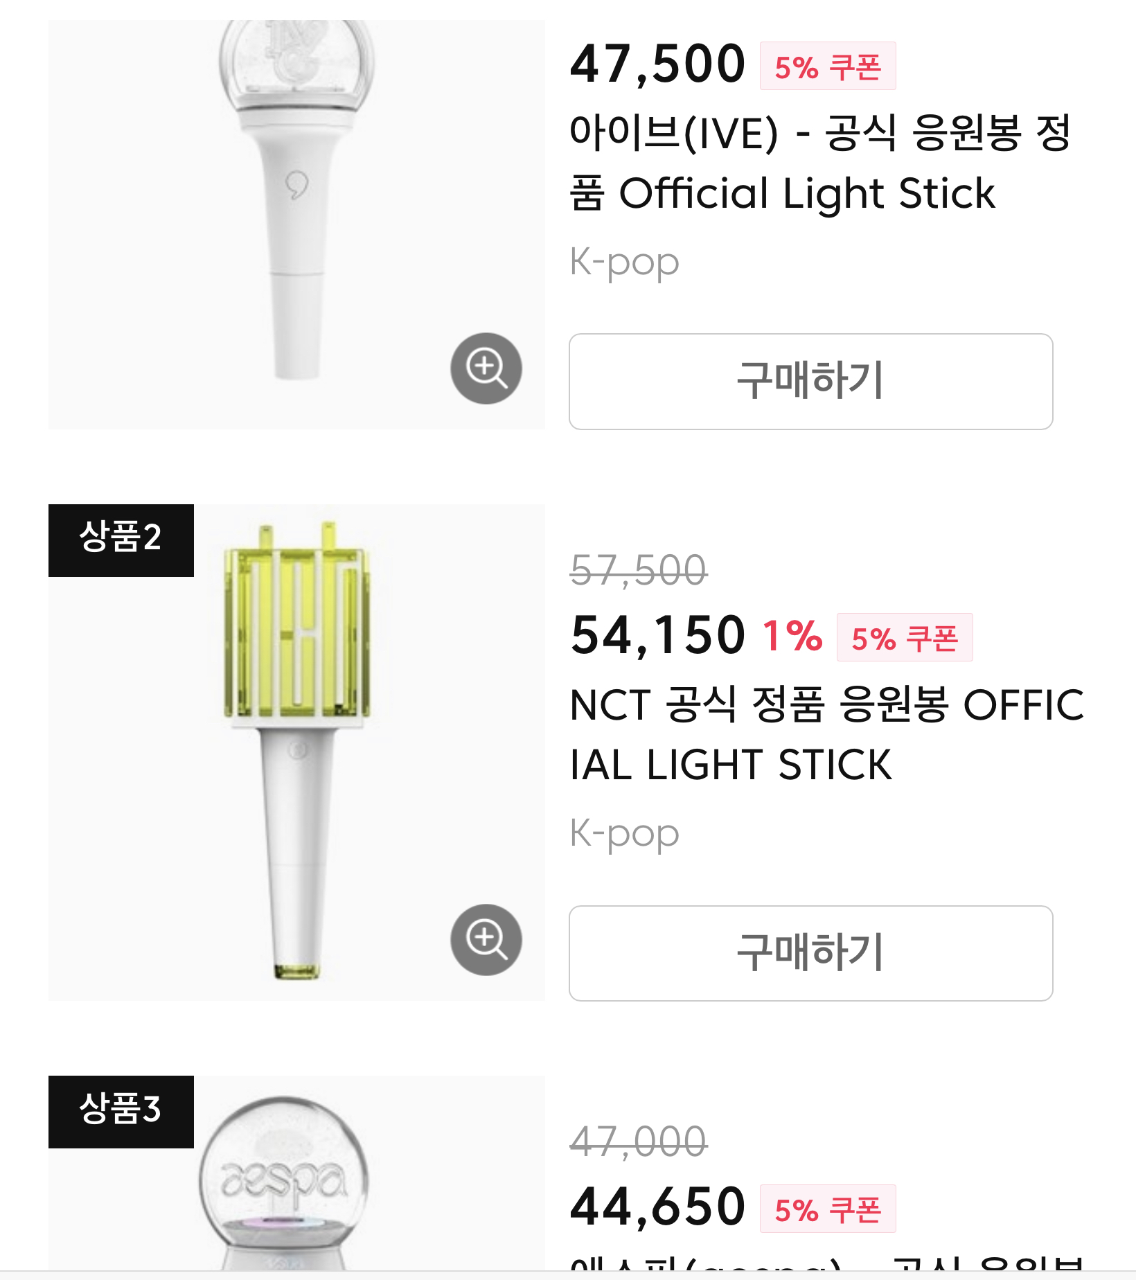This screenshot has width=1136, height=1280.
Task: Click the crossed-out 57,500 original price
Action: (638, 571)
